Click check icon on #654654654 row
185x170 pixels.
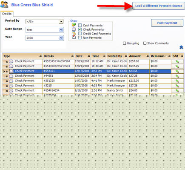11,90
